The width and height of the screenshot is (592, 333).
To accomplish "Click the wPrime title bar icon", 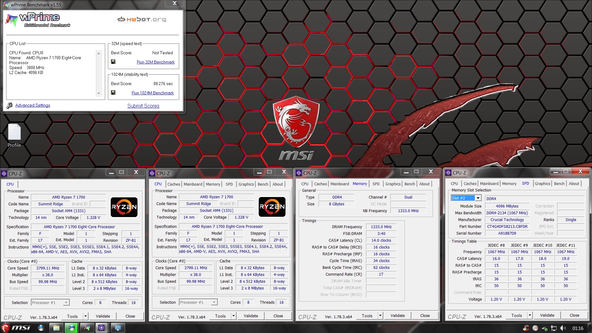I will point(6,5).
